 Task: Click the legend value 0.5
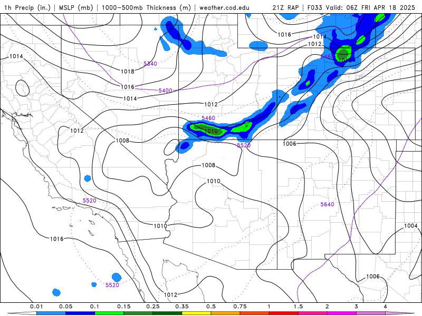click(x=211, y=307)
